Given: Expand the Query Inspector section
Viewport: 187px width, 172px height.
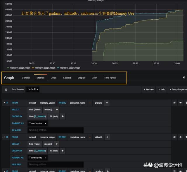Looking at the screenshot, I should click(178, 90).
